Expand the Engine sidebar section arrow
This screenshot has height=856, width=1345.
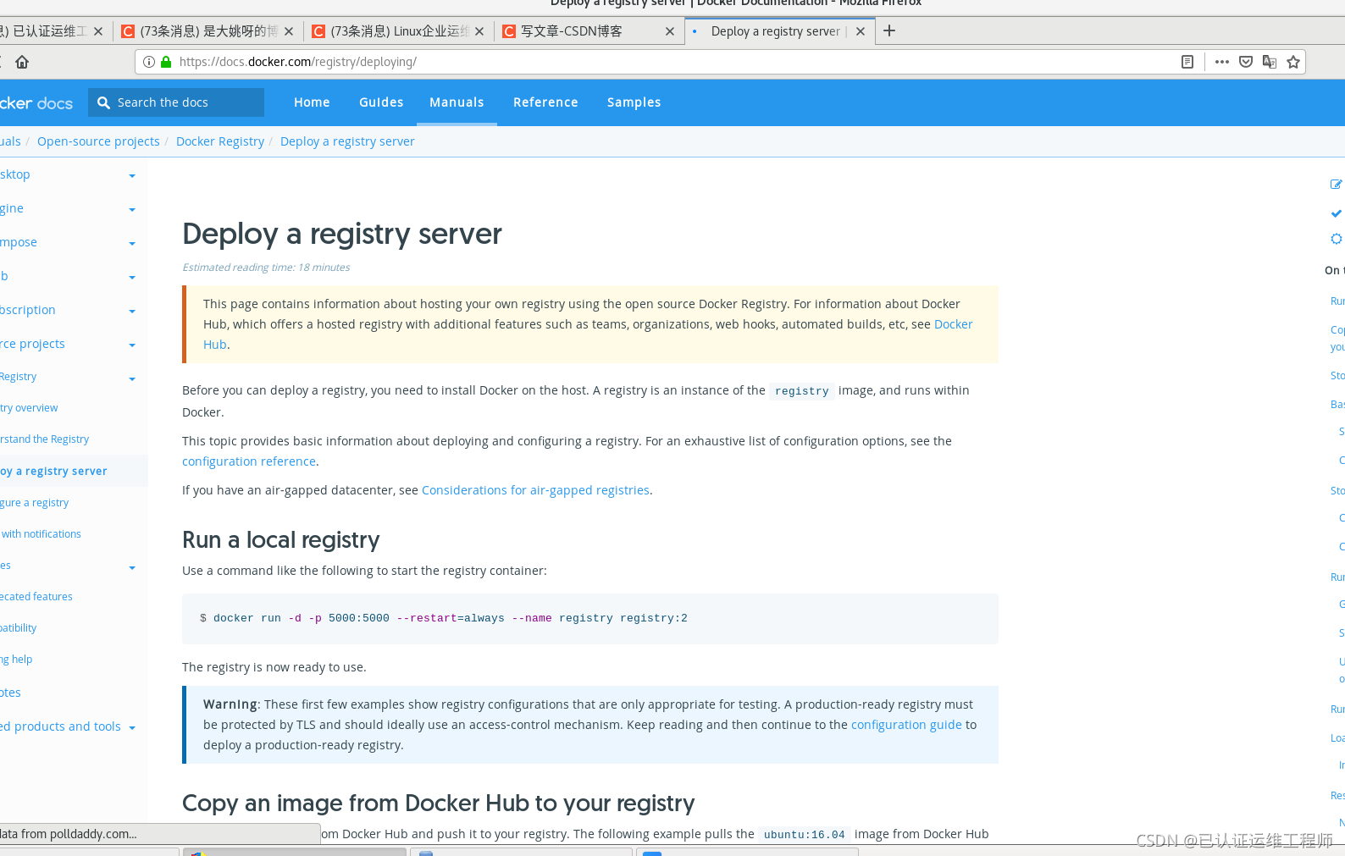pyautogui.click(x=132, y=210)
